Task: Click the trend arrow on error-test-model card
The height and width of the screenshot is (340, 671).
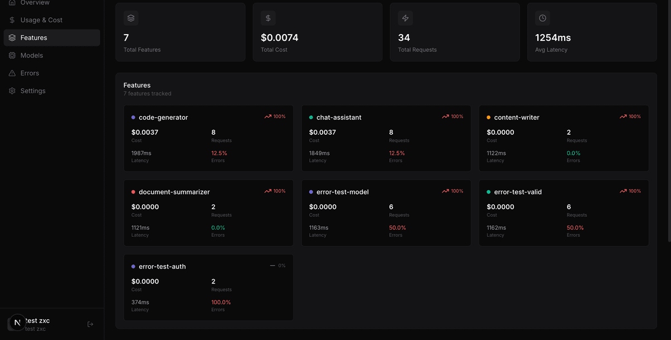Action: (x=446, y=191)
